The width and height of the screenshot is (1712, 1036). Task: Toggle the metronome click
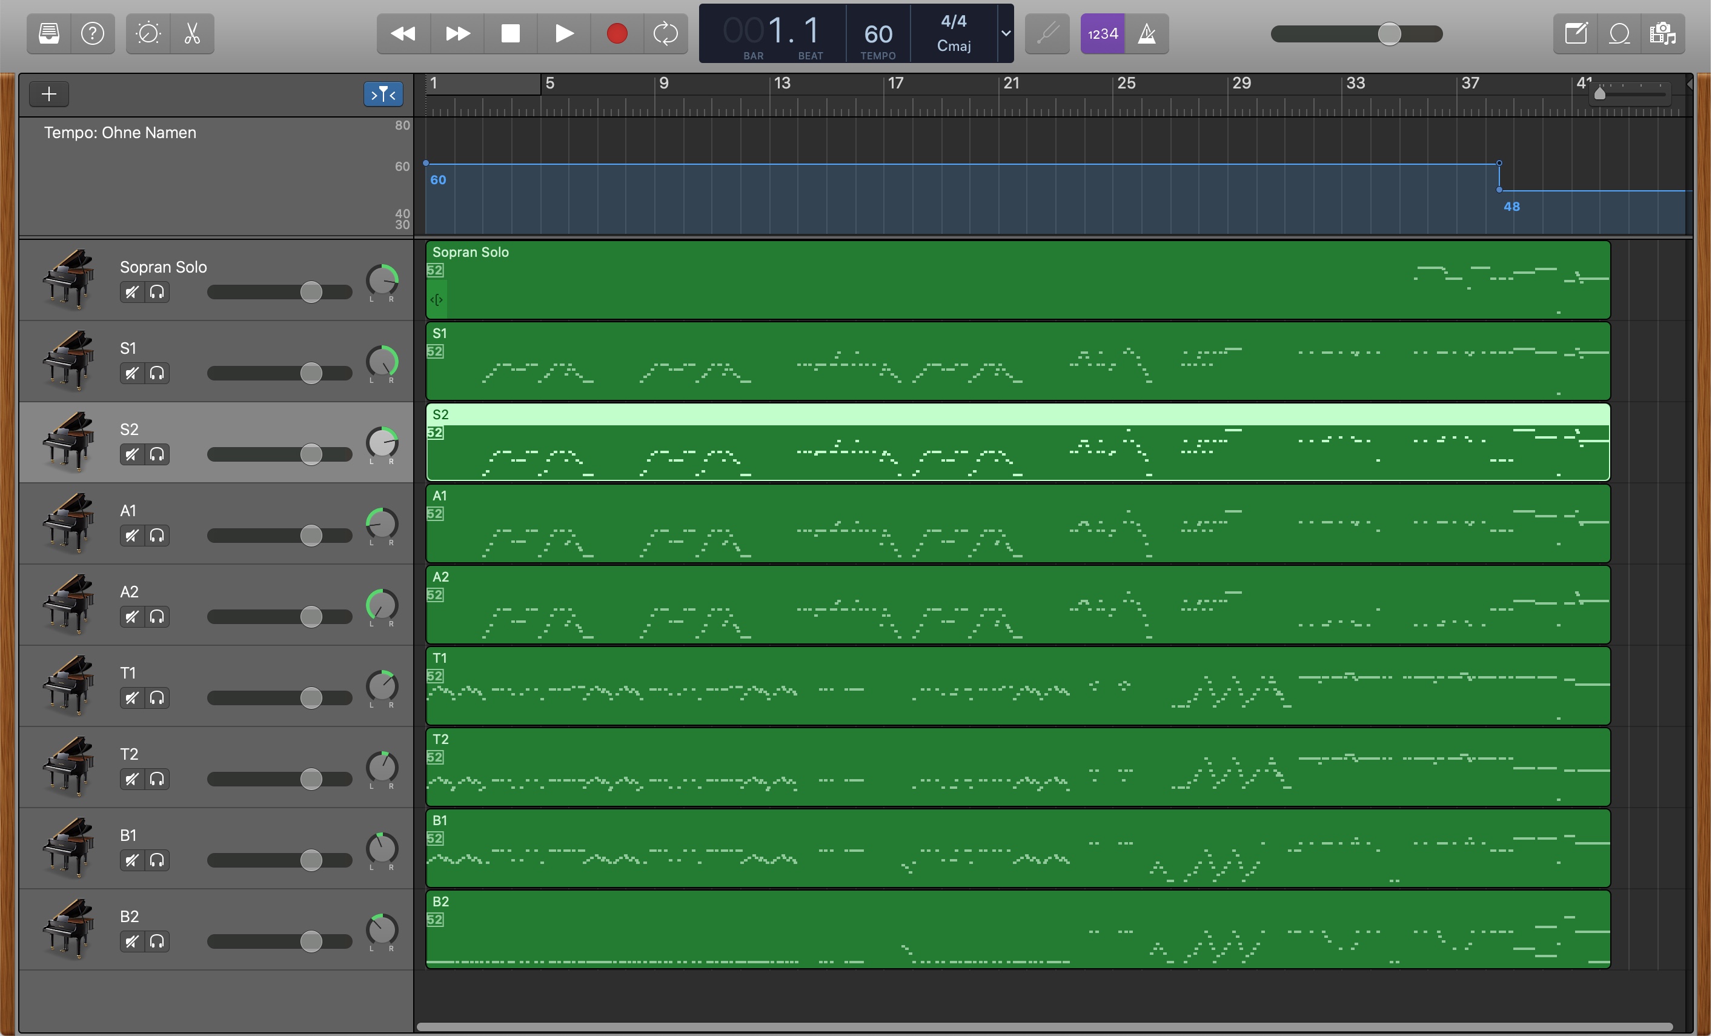click(x=1146, y=33)
